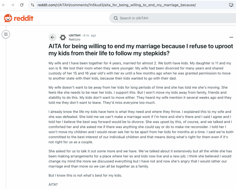Click the final 'AITA?' line
236x189 pixels.
point(53,185)
